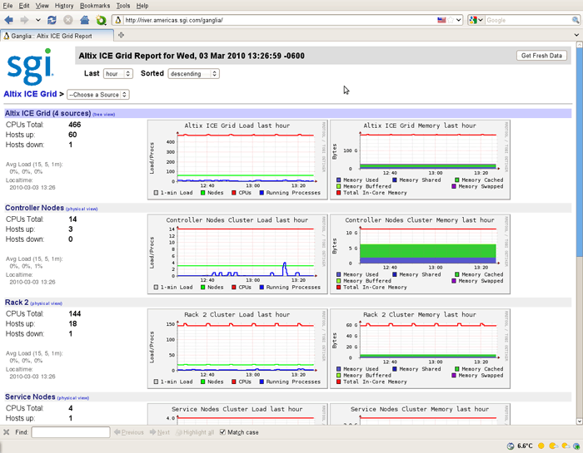Open the Controller Nodes Cluster Load graph
Screen dimensions: 583x453
pos(237,254)
